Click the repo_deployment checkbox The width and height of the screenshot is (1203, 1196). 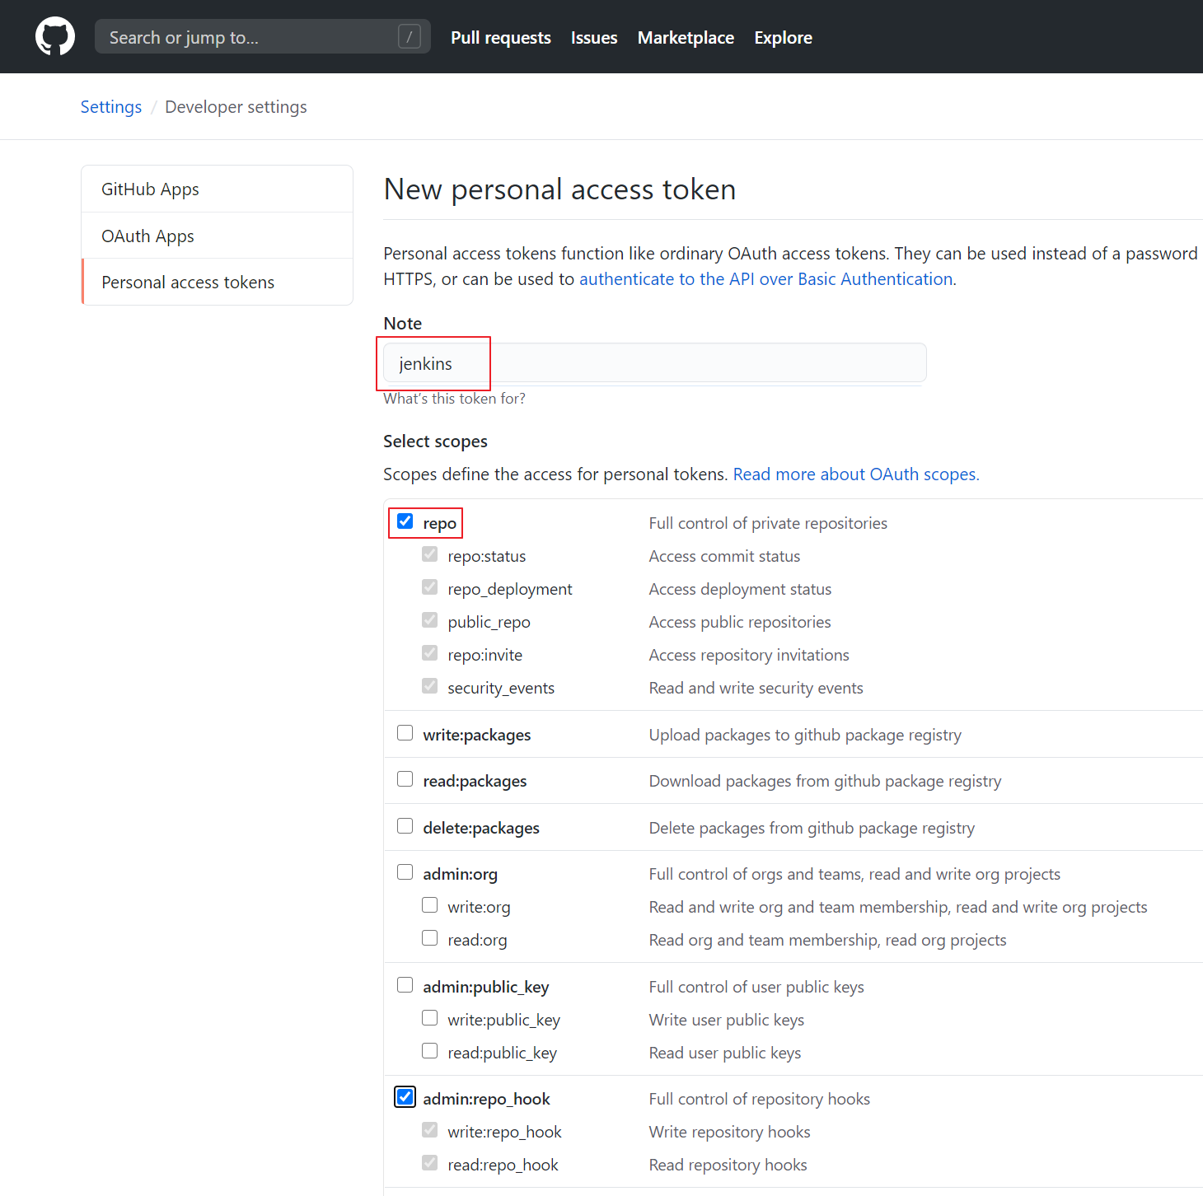tap(429, 587)
